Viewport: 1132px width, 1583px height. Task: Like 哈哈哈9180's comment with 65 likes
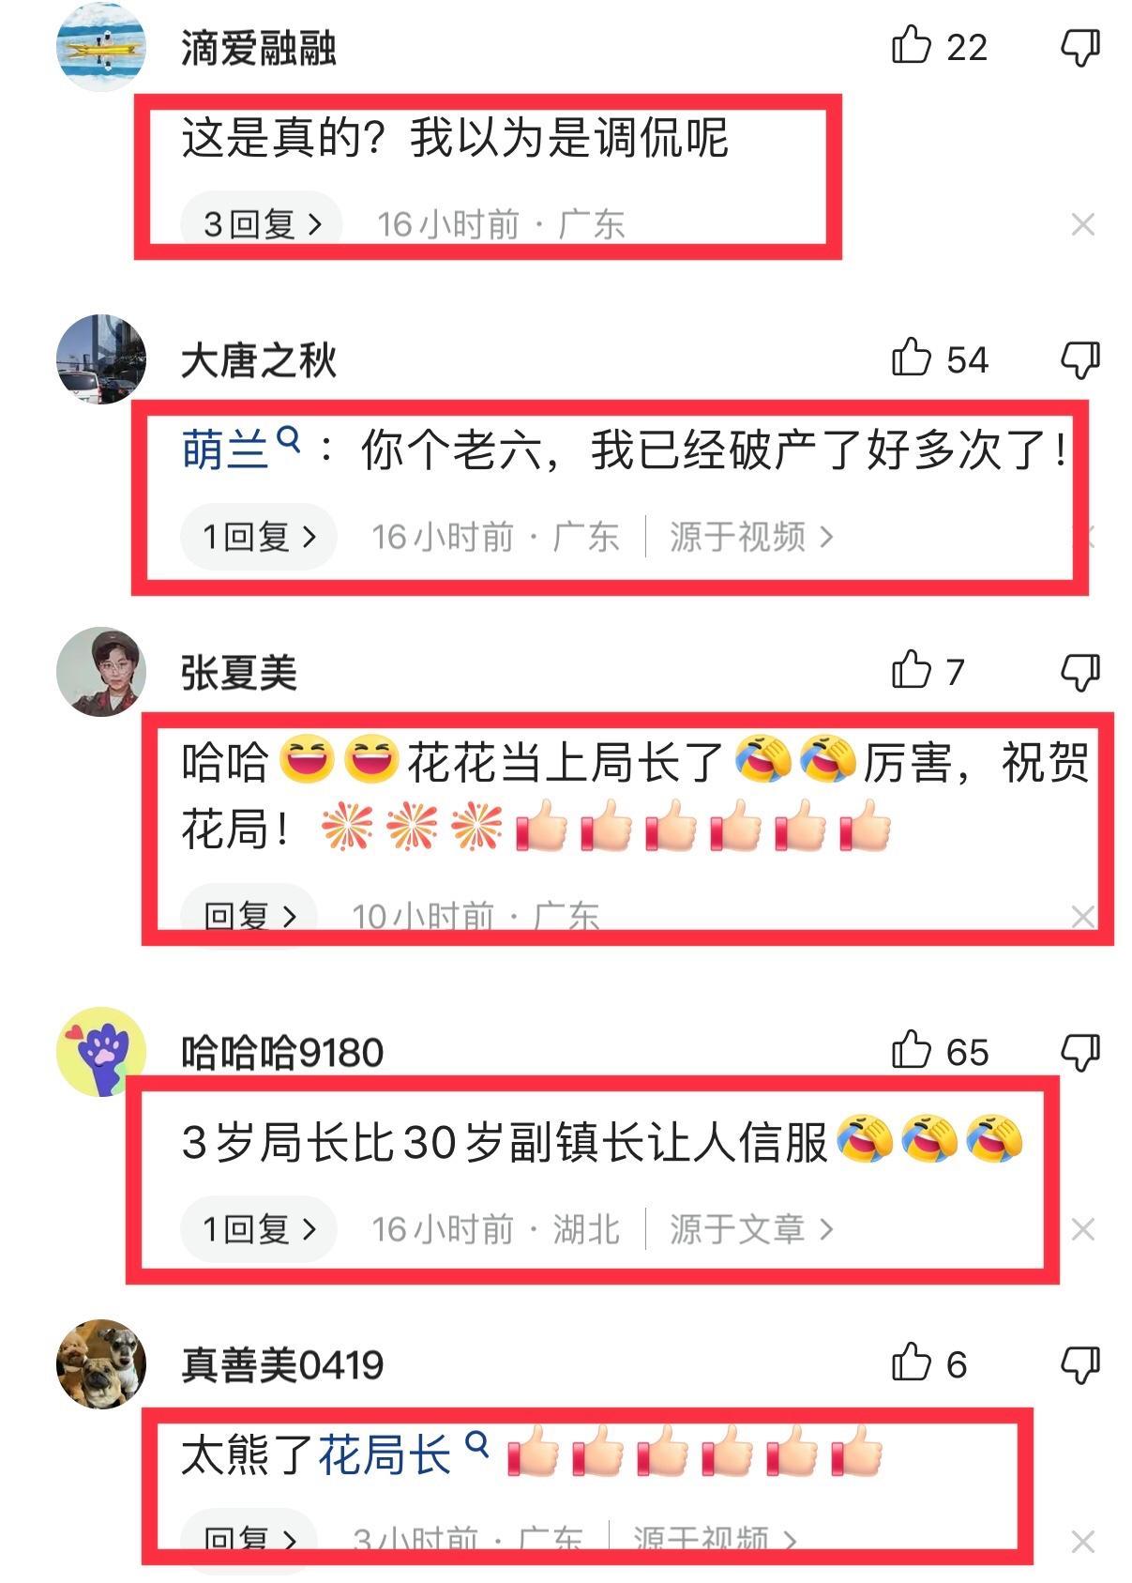point(911,1050)
